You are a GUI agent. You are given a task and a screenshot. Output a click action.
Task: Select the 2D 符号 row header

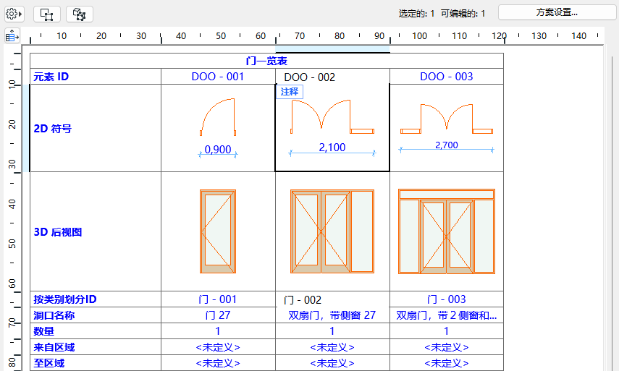[96, 128]
